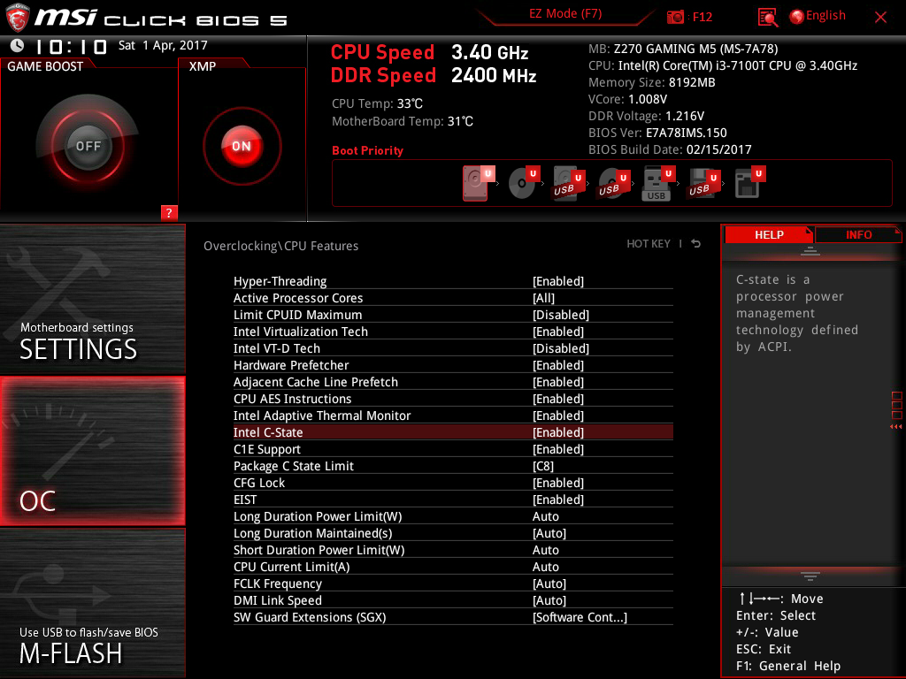Image resolution: width=906 pixels, height=679 pixels.
Task: Select network boot device icon
Action: [x=749, y=182]
